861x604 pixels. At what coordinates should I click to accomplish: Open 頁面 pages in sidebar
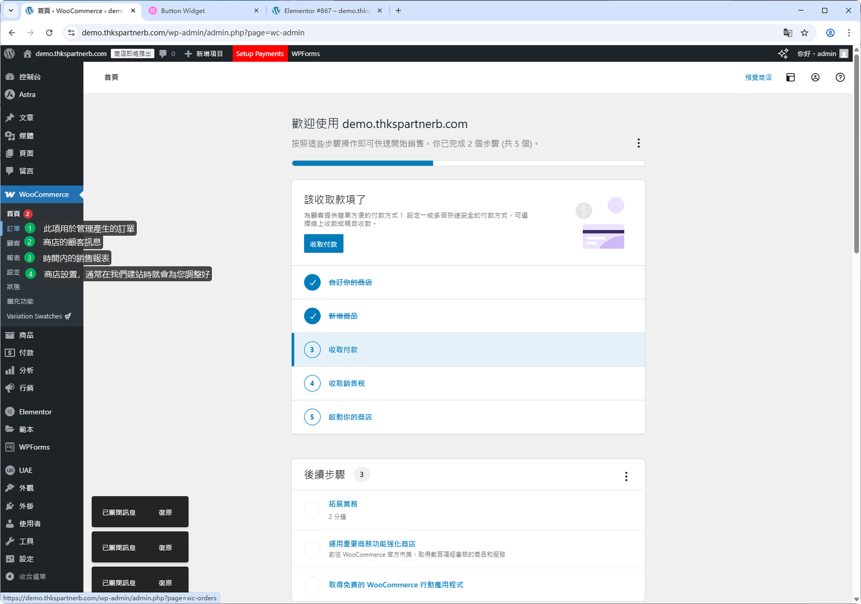click(x=41, y=153)
